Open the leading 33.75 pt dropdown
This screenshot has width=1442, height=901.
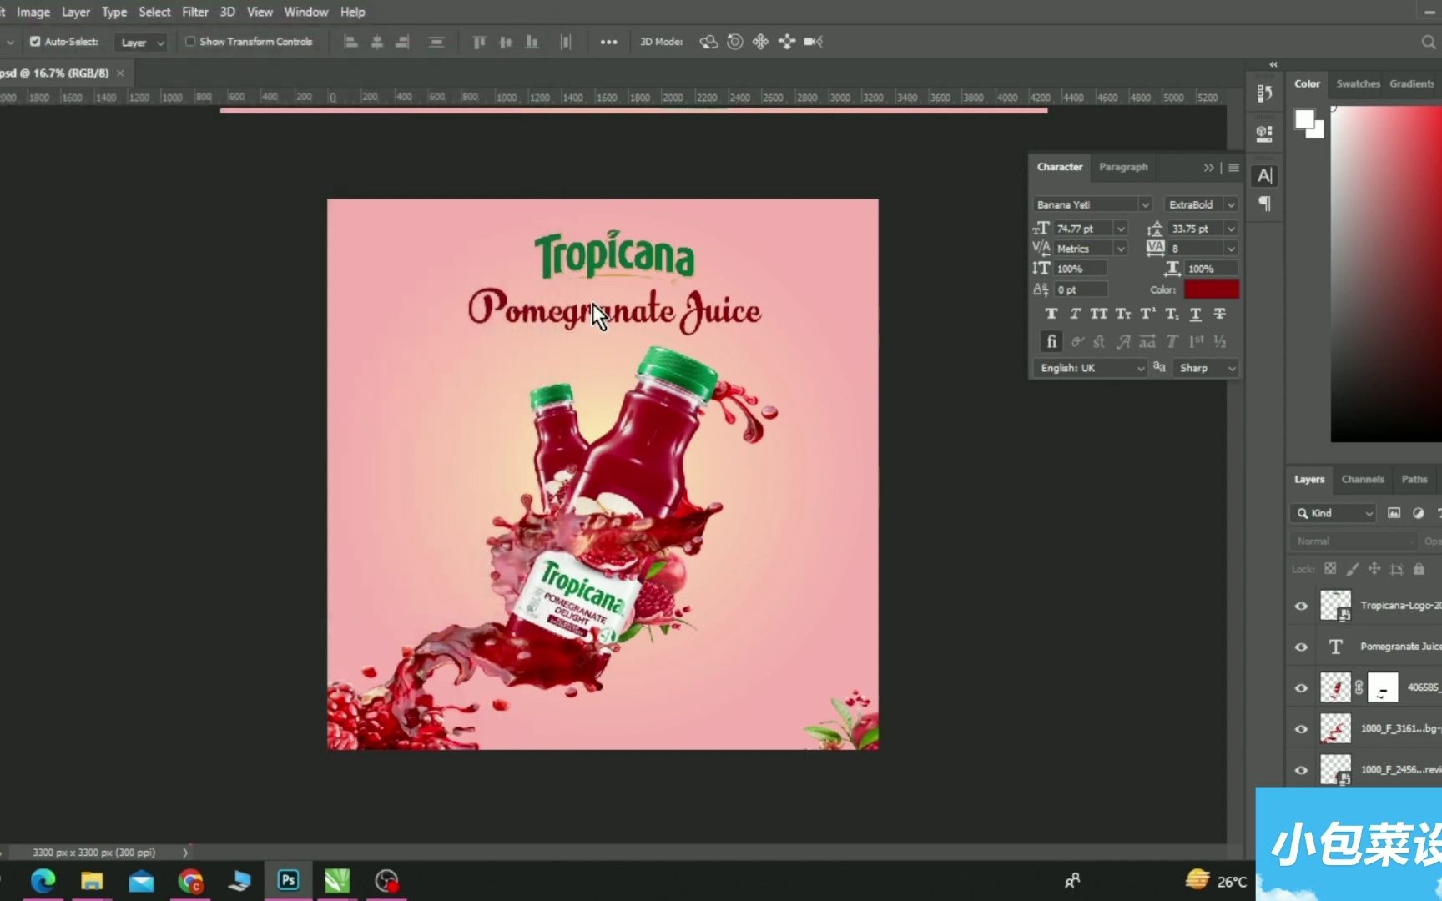(x=1231, y=229)
